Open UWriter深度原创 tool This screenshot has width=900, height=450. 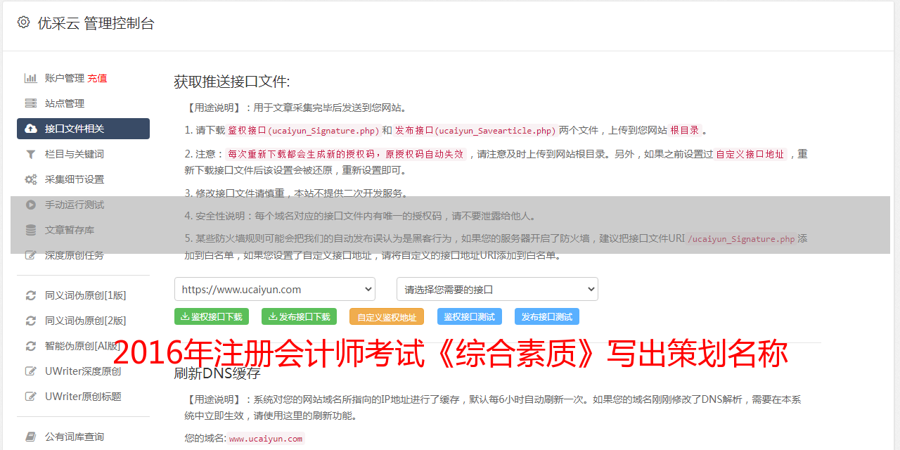coord(83,371)
